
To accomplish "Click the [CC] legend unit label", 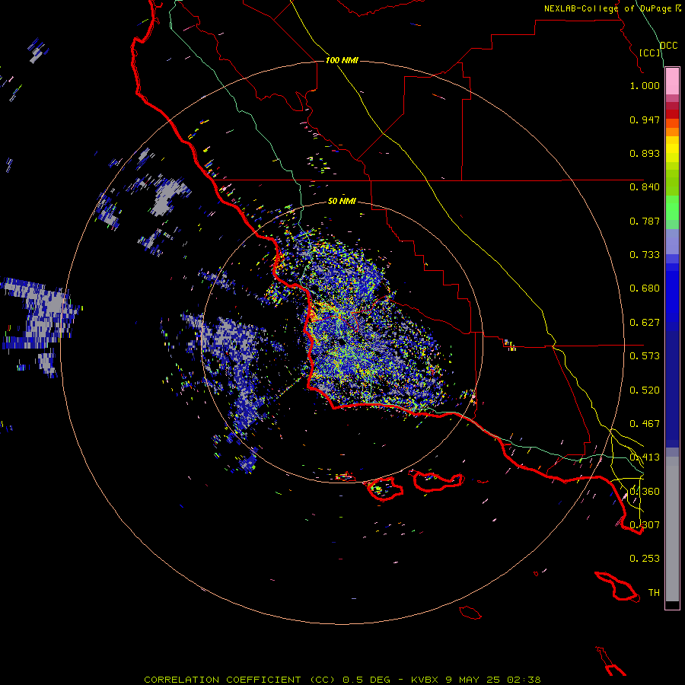I will pos(650,53).
